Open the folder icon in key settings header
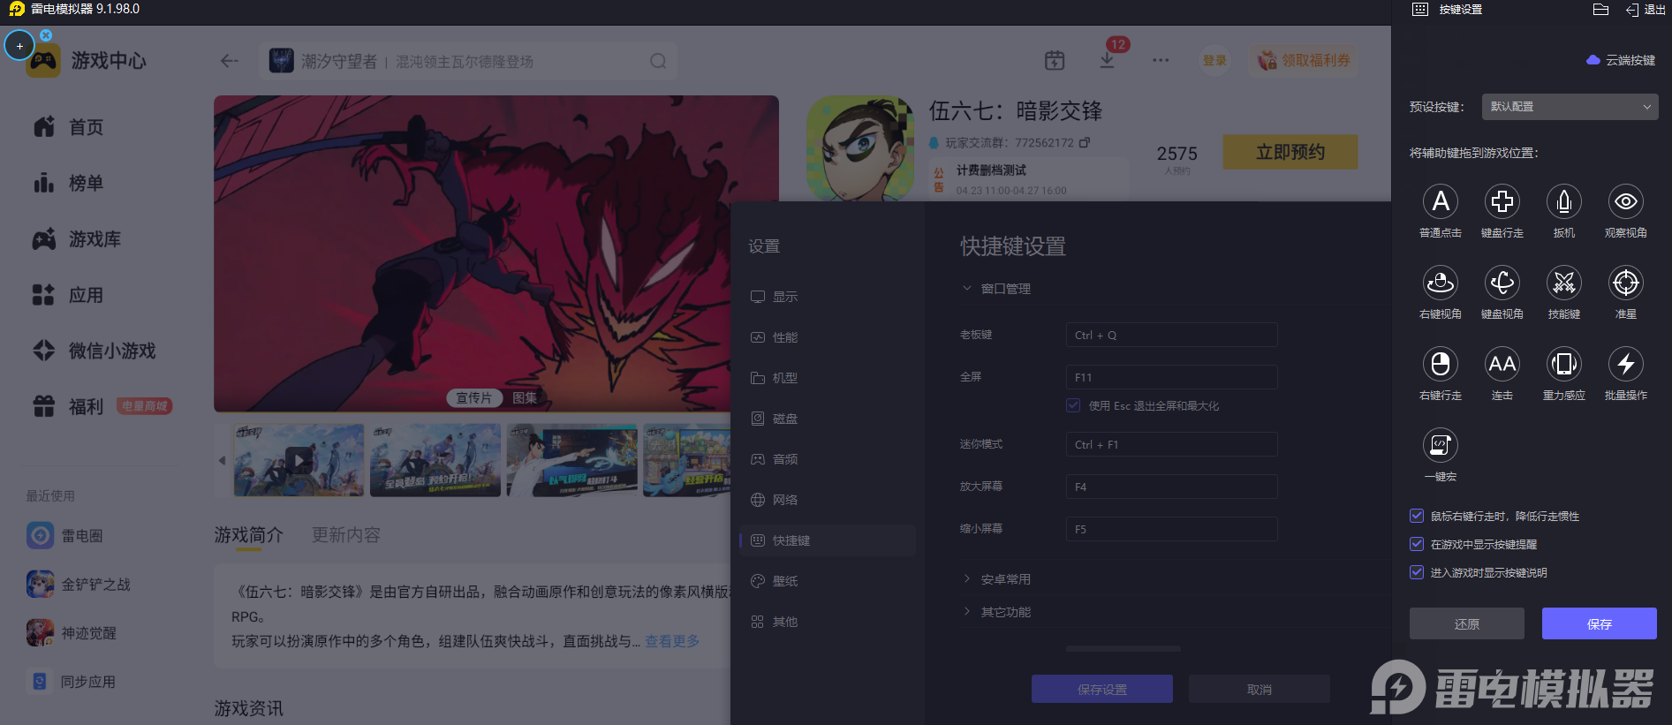 (x=1600, y=10)
